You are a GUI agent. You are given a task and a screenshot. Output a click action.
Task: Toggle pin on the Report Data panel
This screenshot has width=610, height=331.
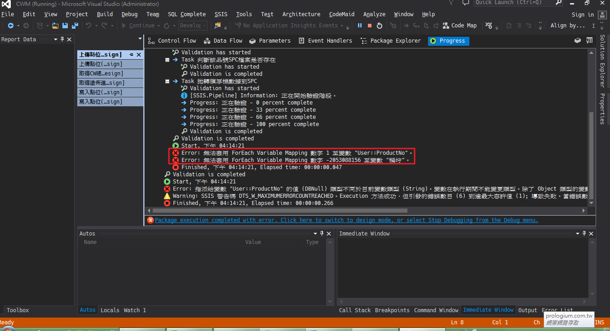point(62,39)
